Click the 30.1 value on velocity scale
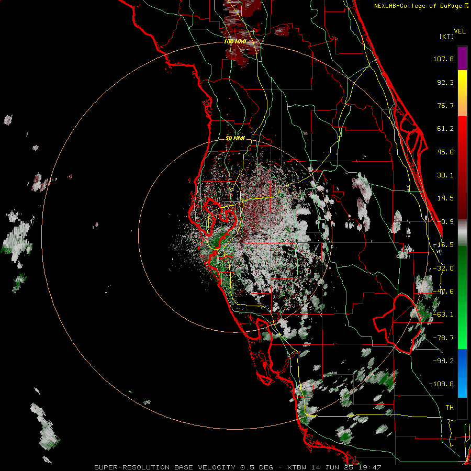The image size is (471, 471). pos(445,175)
